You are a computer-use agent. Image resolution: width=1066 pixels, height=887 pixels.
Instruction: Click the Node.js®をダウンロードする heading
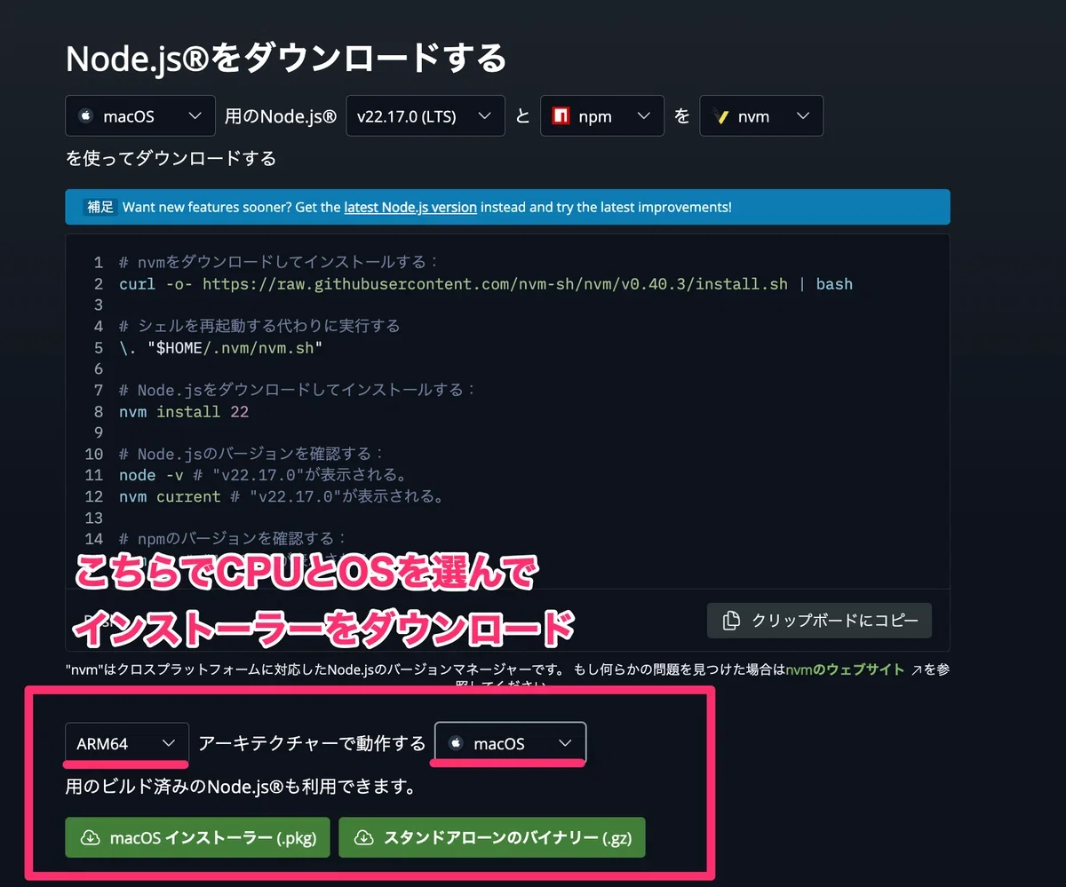click(x=286, y=58)
